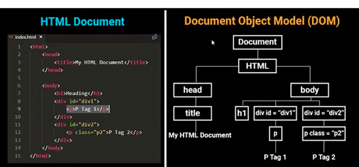Click line number 9 in the gutter
The height and width of the screenshot is (167, 359).
coord(19,109)
